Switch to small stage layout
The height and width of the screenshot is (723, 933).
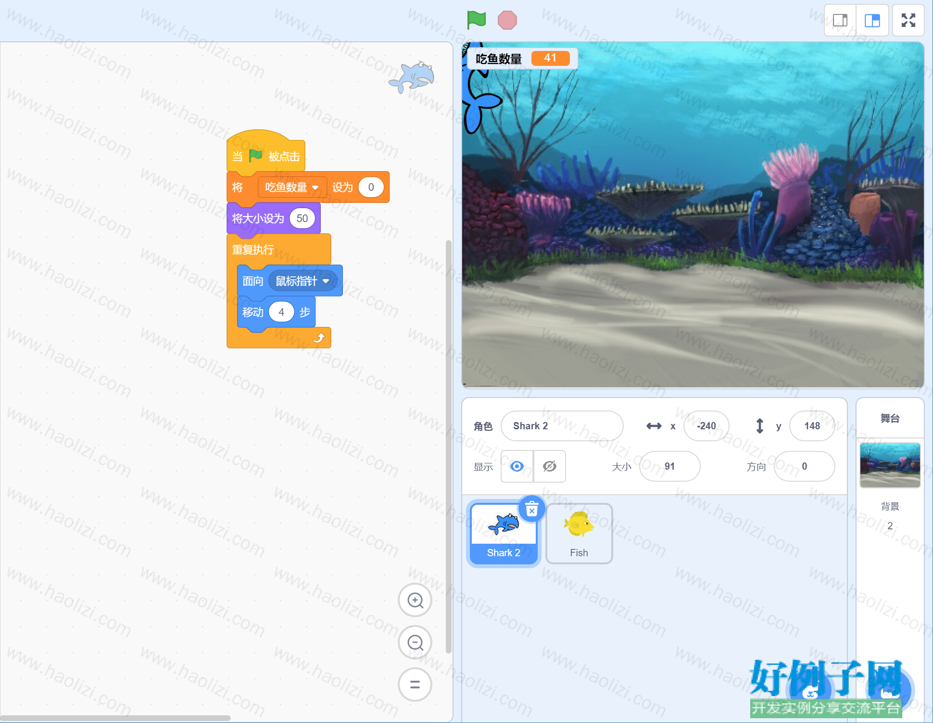840,21
